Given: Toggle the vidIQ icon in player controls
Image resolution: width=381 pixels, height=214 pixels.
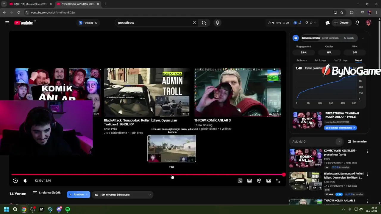Looking at the screenshot, I should (x=240, y=181).
